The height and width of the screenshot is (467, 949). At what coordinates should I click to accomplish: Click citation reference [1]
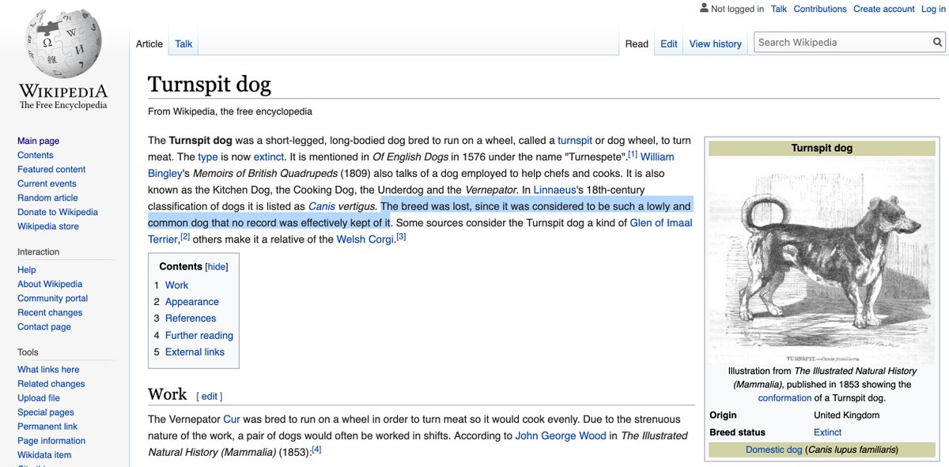(x=633, y=153)
